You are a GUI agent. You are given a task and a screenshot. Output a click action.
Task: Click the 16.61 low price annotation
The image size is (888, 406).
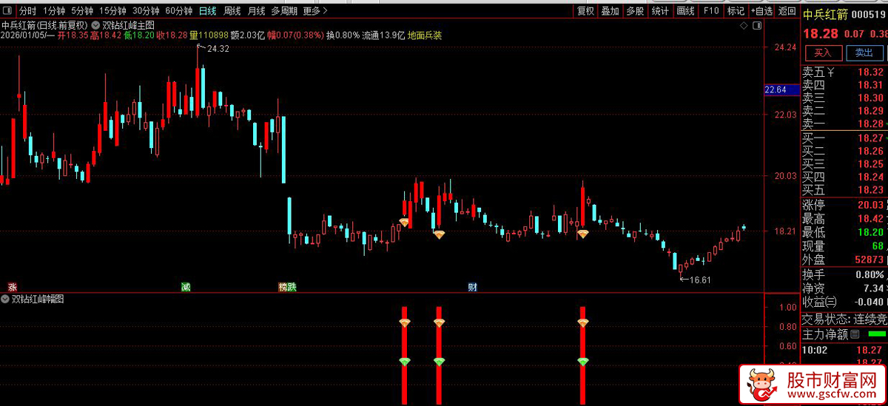(x=699, y=280)
